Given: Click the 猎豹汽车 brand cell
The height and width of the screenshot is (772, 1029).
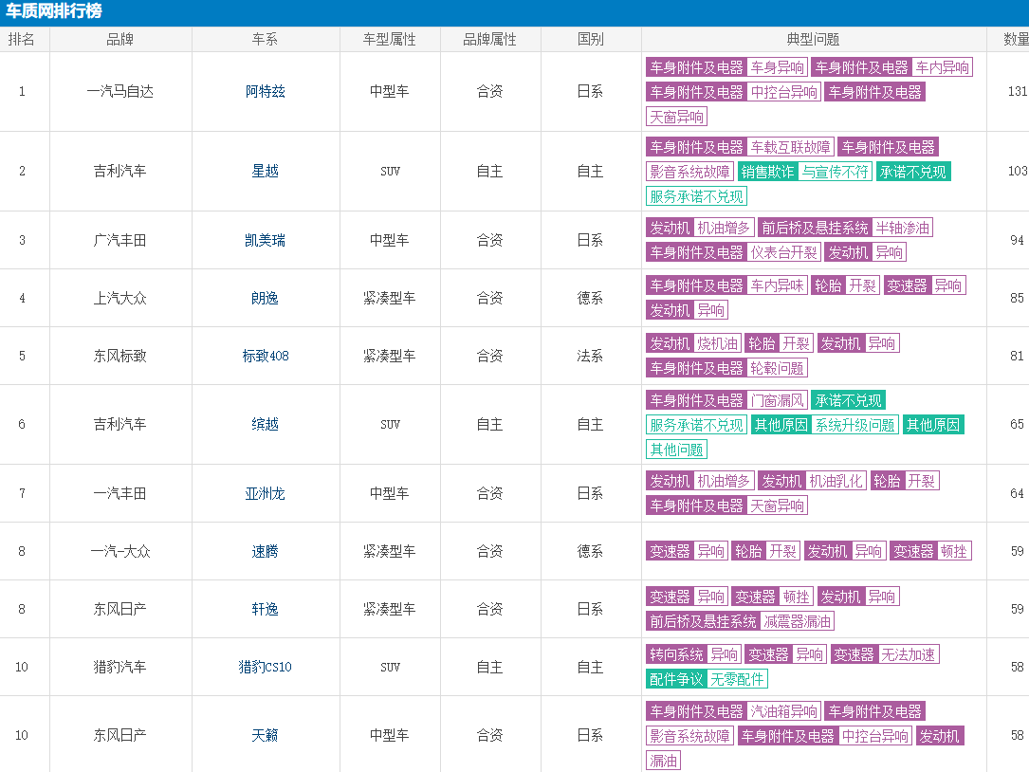Looking at the screenshot, I should (x=120, y=667).
